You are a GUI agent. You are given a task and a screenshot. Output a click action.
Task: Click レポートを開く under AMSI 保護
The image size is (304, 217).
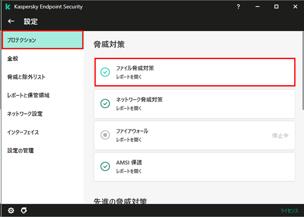click(x=129, y=171)
